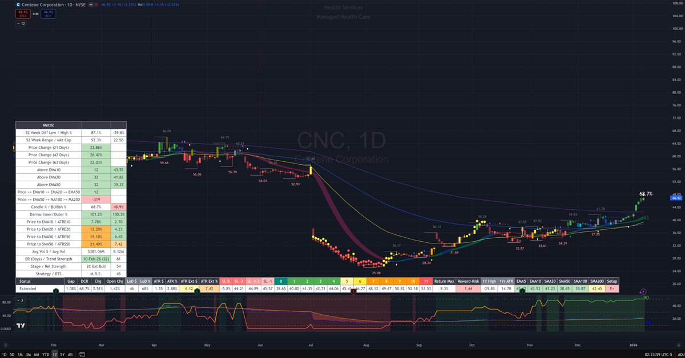Click the Metric table header

pyautogui.click(x=49, y=124)
